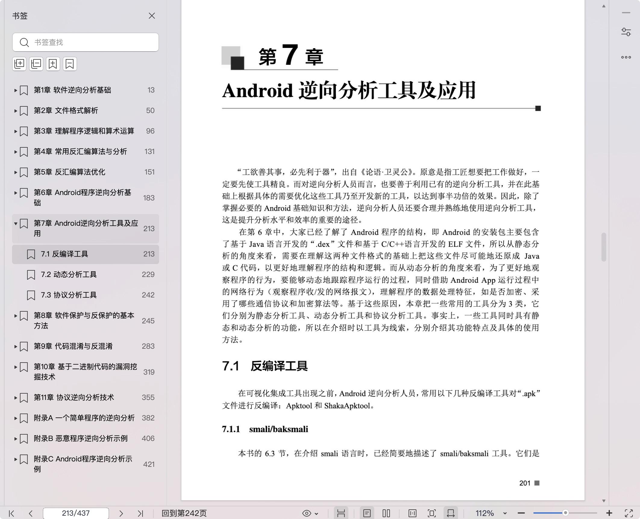Click the expand all bookmarks icon
The image size is (640, 519).
[x=19, y=64]
